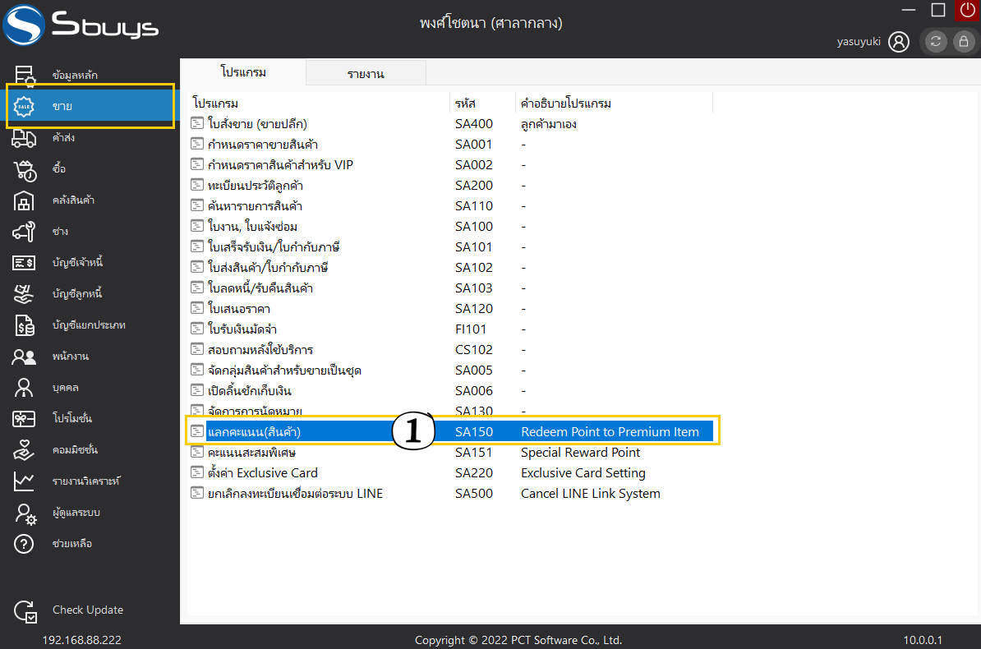Open the คลังสินค้า warehouse icon
The image size is (981, 649).
[24, 200]
